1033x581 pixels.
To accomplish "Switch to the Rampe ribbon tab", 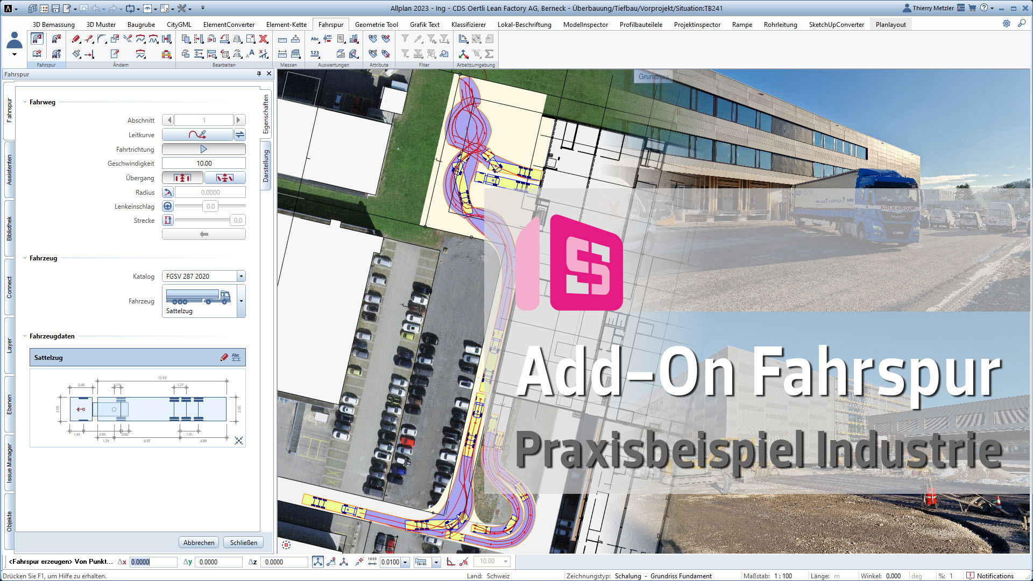I will click(742, 25).
